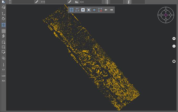178x112 pixels.
Task: Toggle the highlighted rectangle selection tool in sidebar
Action: (3, 25)
